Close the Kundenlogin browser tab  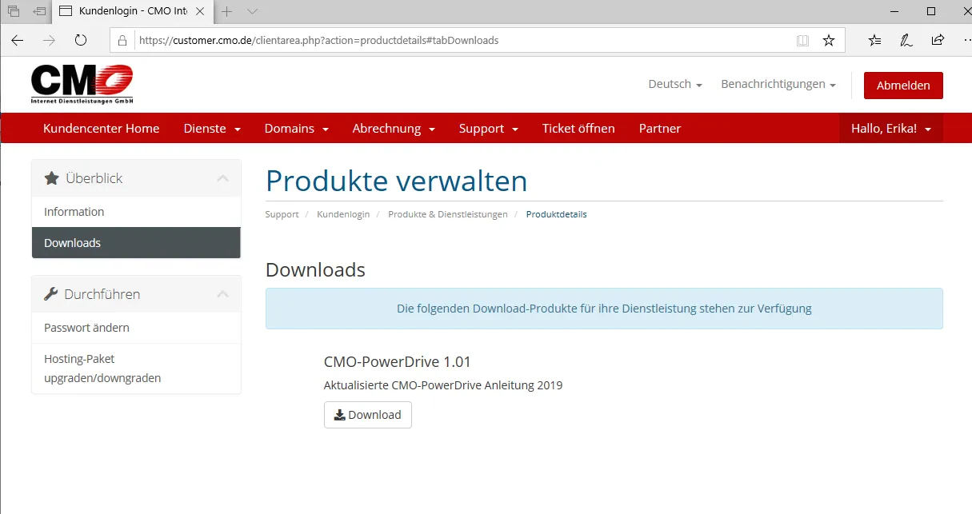(x=200, y=11)
